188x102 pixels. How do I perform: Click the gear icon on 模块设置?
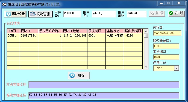8,14
